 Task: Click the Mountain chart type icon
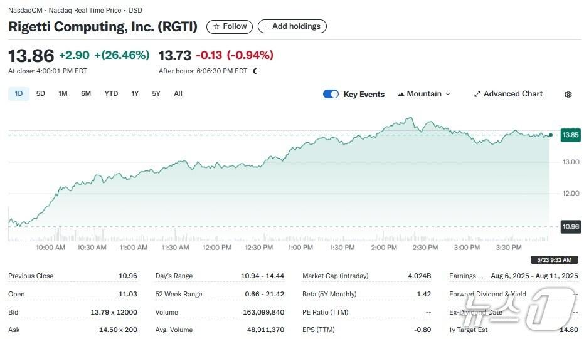401,94
